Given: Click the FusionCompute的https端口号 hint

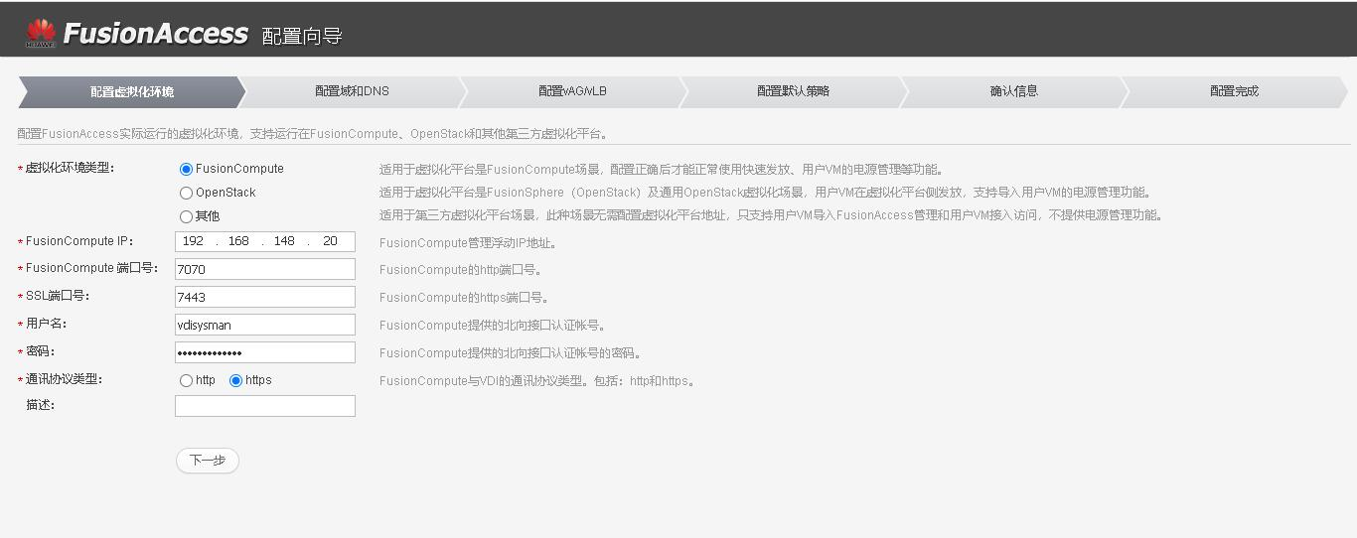Looking at the screenshot, I should 464,298.
